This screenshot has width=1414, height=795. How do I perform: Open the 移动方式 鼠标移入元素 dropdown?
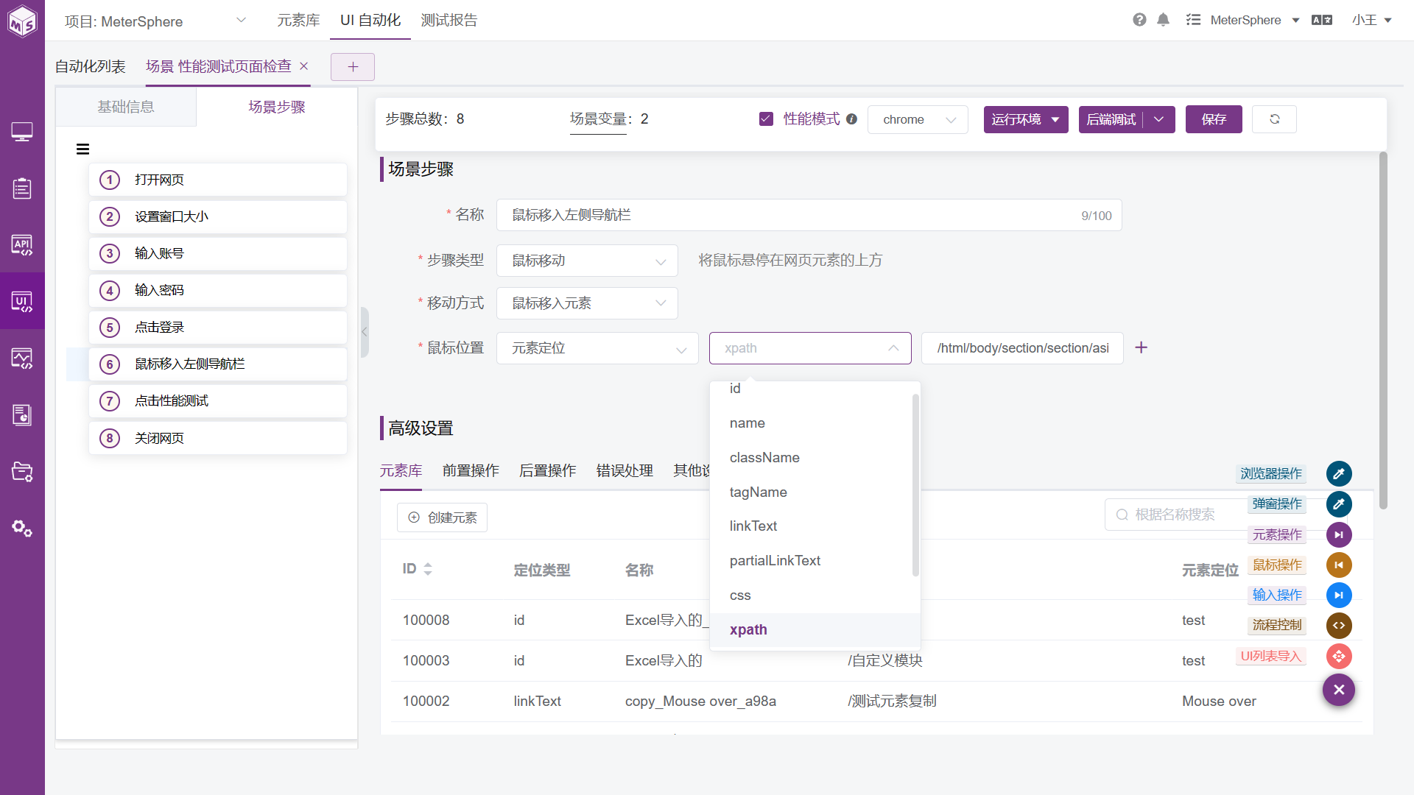tap(587, 303)
